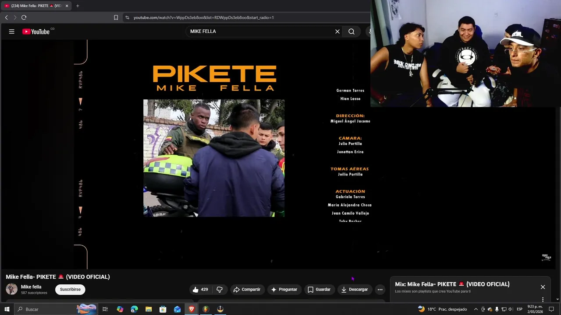Open network settings tray icon

click(504, 309)
